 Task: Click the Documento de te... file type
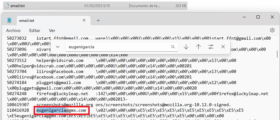coord(144,6)
